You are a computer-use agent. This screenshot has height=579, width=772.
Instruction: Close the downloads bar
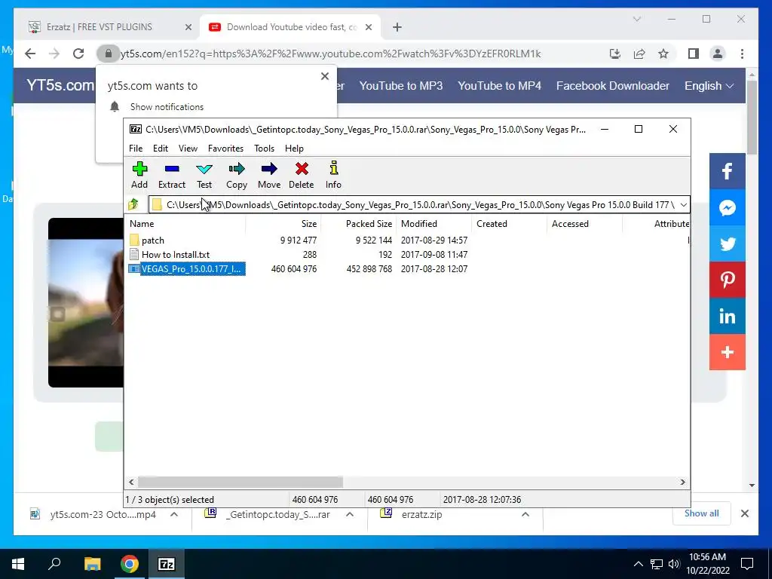pos(744,513)
